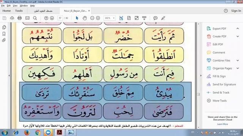Screen dimensions: 243x136
Task: Click the Save file icon in toolbar
Action: pos(4,18)
